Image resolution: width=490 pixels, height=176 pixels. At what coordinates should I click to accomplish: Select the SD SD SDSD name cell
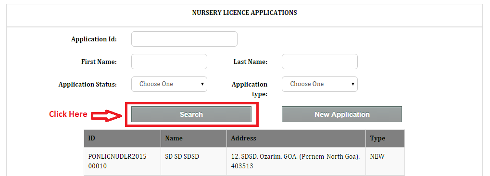pyautogui.click(x=182, y=157)
